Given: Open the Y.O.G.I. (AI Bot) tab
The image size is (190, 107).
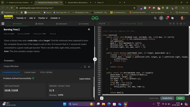Looking at the screenshot, I should (x=46, y=72).
